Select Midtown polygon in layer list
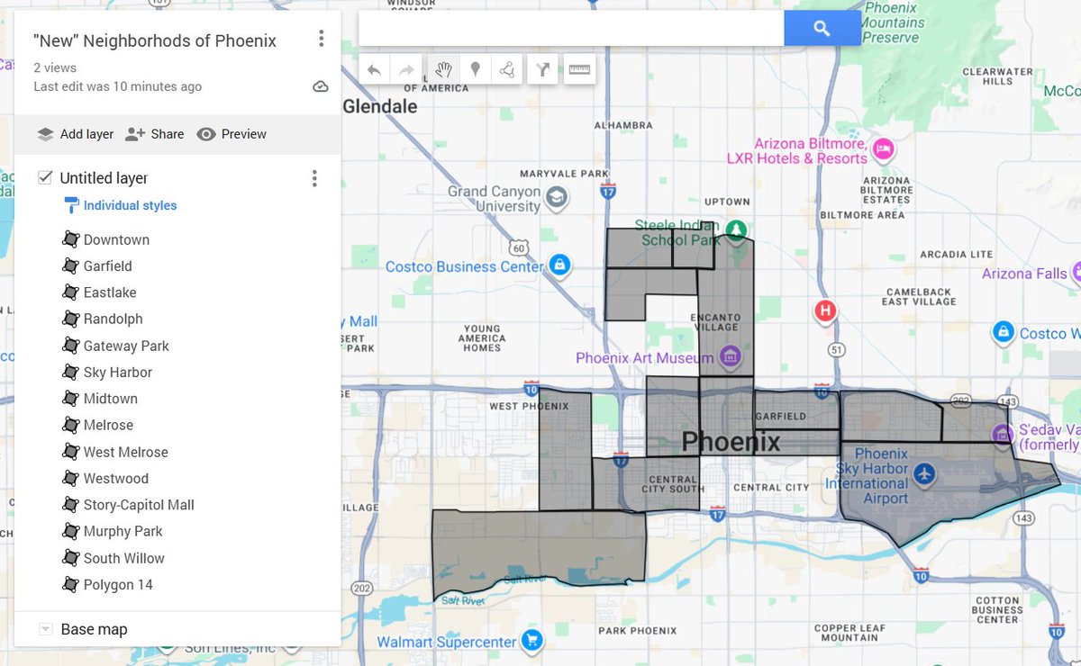 (110, 399)
